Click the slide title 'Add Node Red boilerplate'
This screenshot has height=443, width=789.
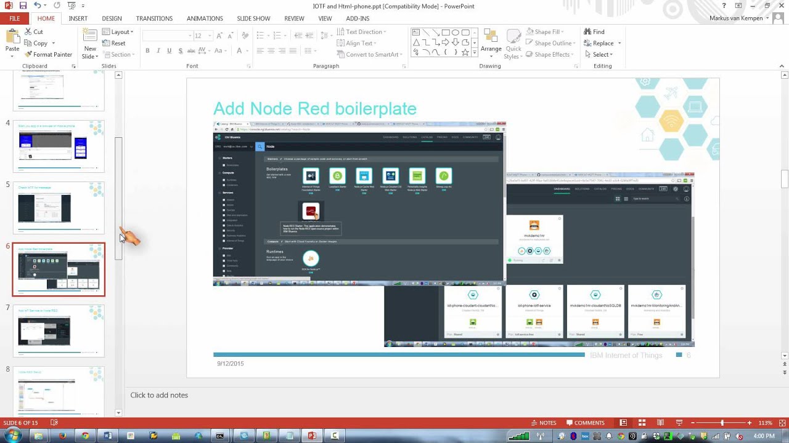315,109
